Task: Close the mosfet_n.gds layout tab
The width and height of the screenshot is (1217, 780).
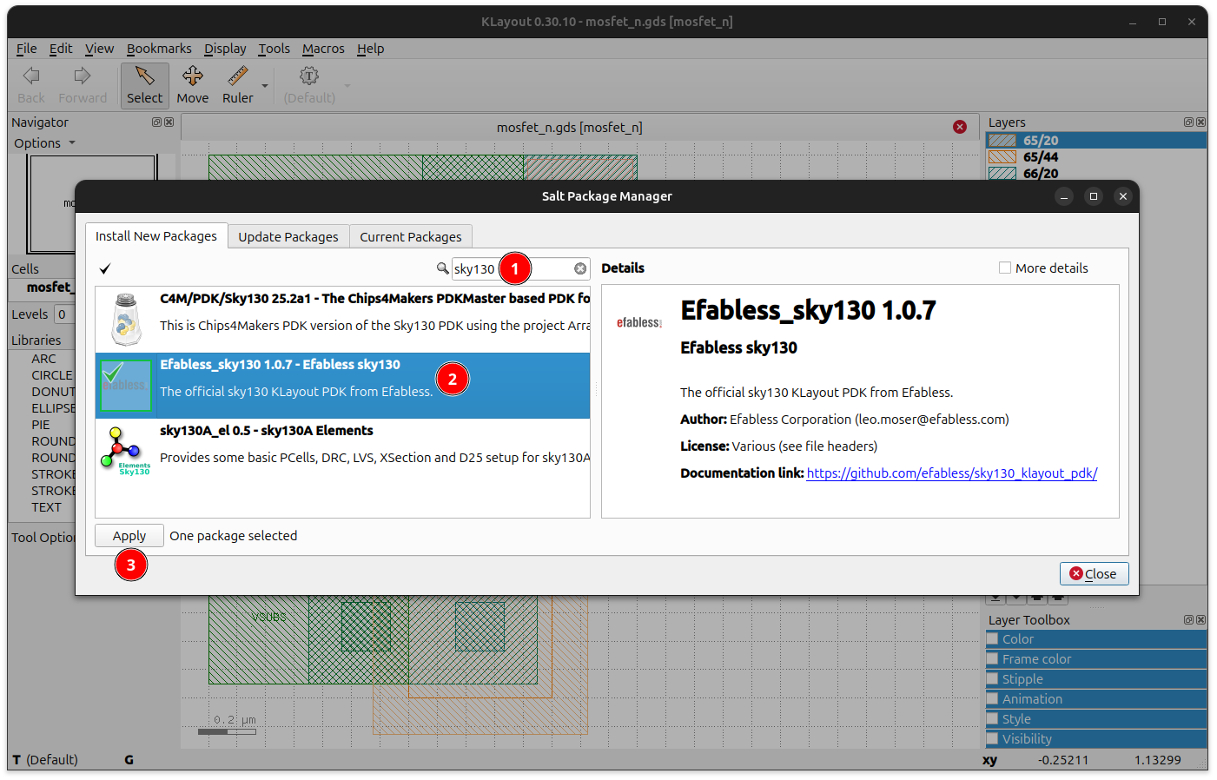Action: tap(960, 127)
